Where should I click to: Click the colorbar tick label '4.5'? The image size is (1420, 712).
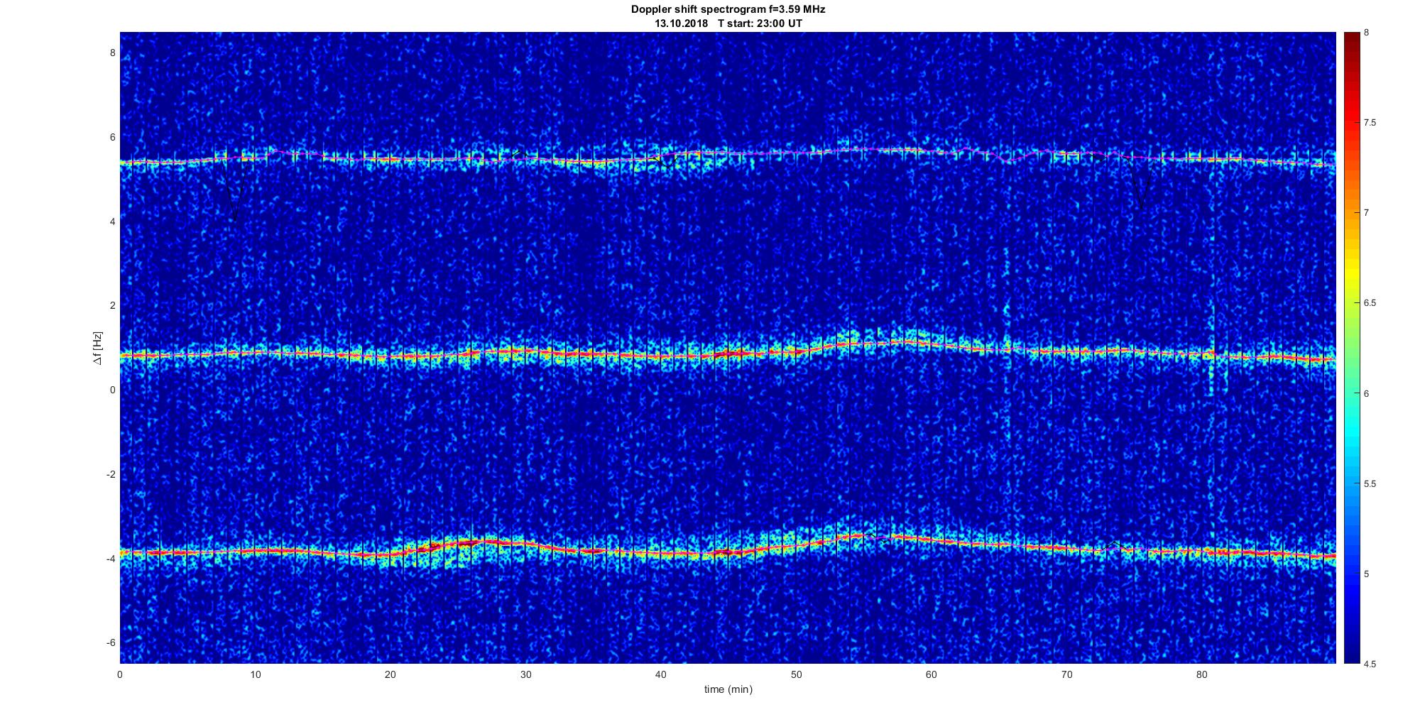click(x=1370, y=664)
